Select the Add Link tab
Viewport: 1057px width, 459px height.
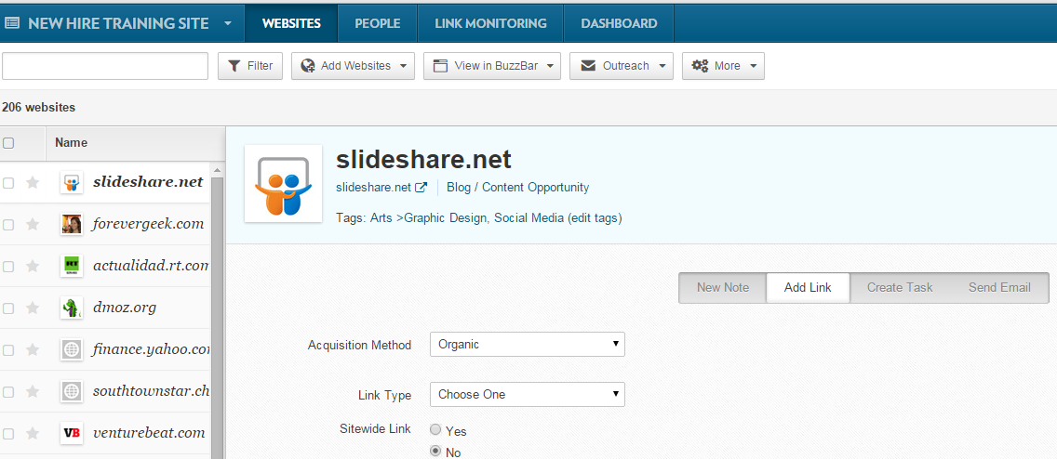click(x=808, y=287)
